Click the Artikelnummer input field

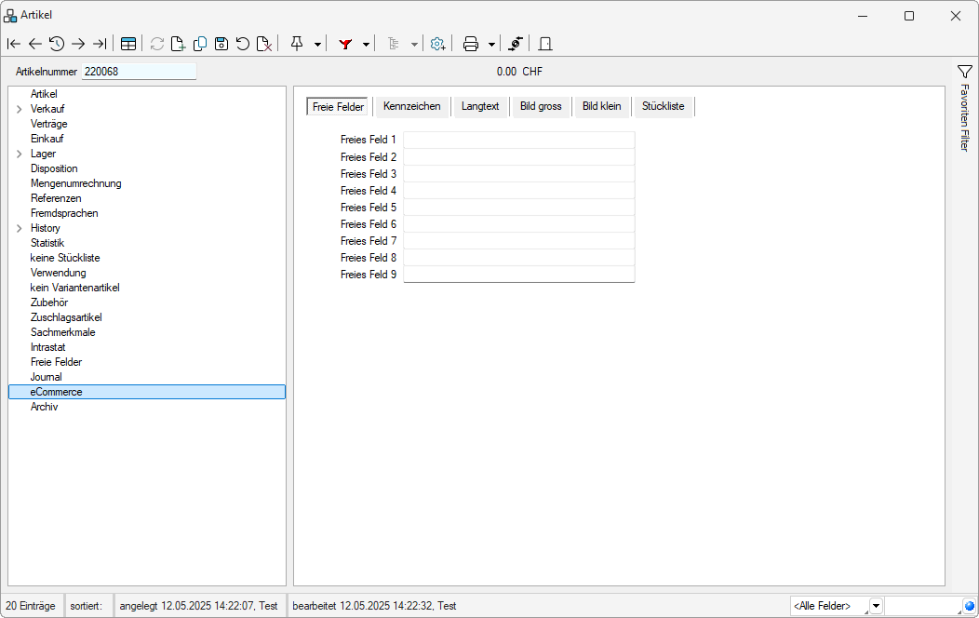139,72
